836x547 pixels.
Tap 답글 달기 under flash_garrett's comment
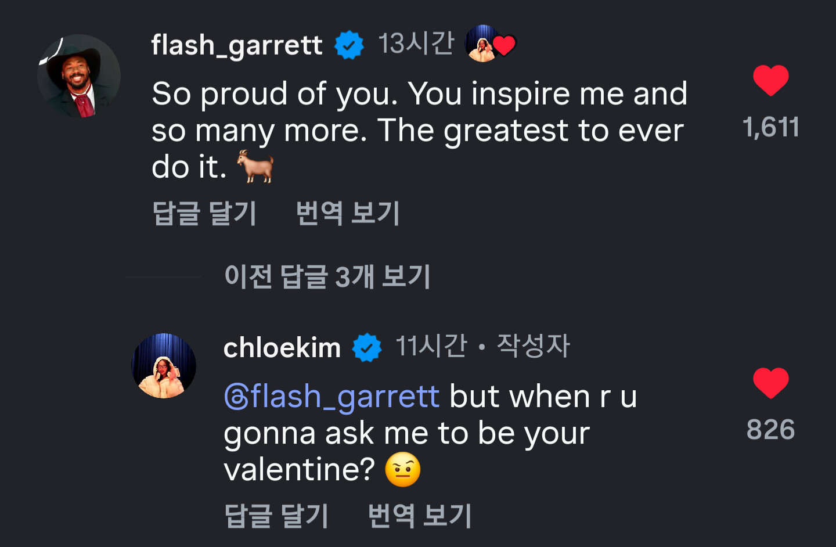[x=204, y=213]
